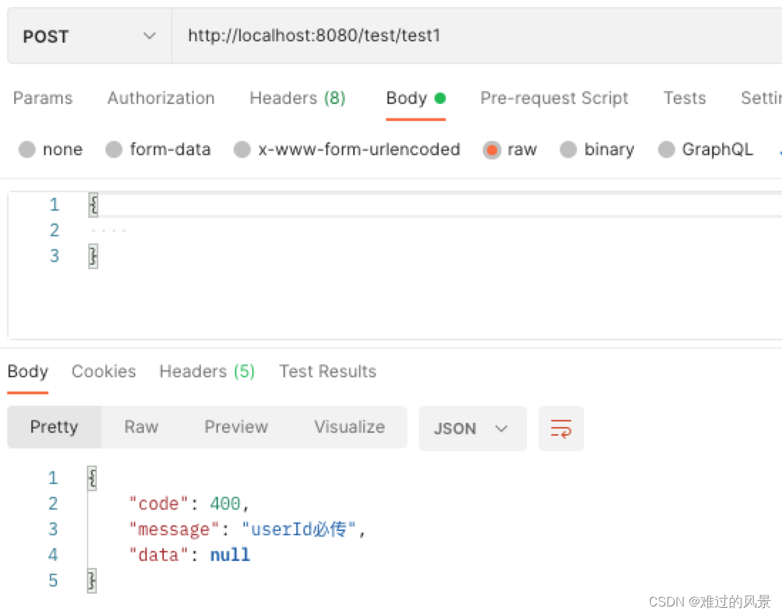Click the "message" response line

pos(247,530)
